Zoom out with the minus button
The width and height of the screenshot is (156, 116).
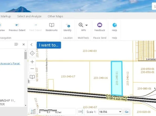click(32, 68)
